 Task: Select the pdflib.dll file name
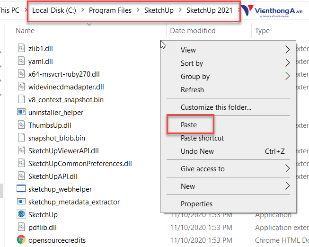click(43, 228)
